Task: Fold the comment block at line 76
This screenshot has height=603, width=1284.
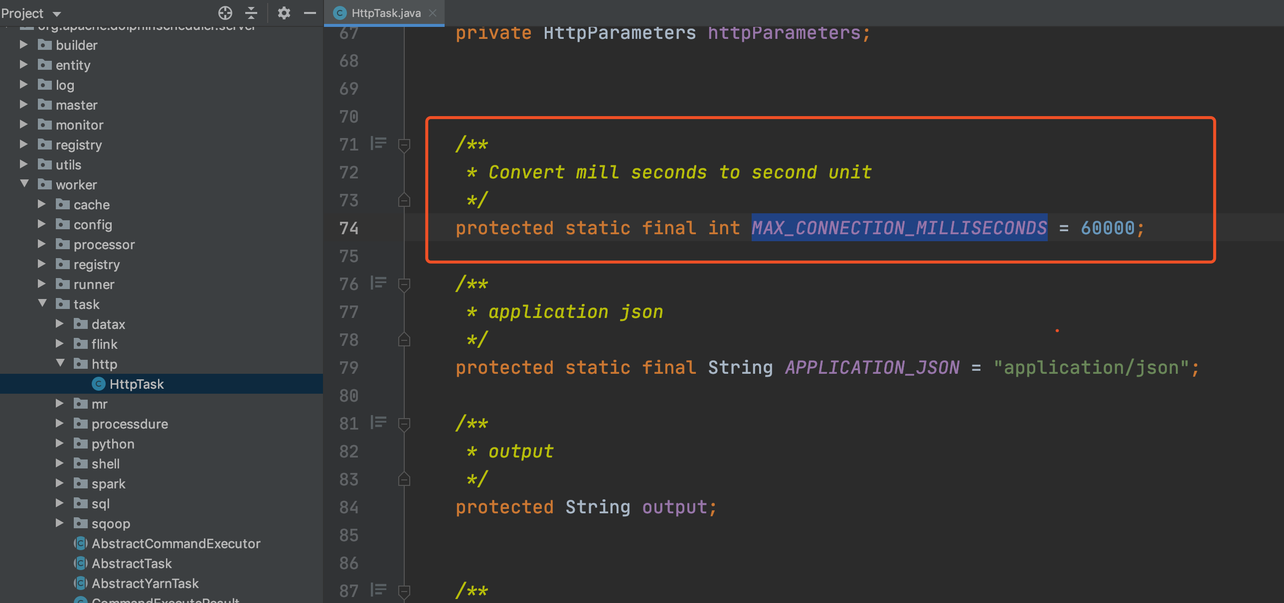Action: point(404,285)
